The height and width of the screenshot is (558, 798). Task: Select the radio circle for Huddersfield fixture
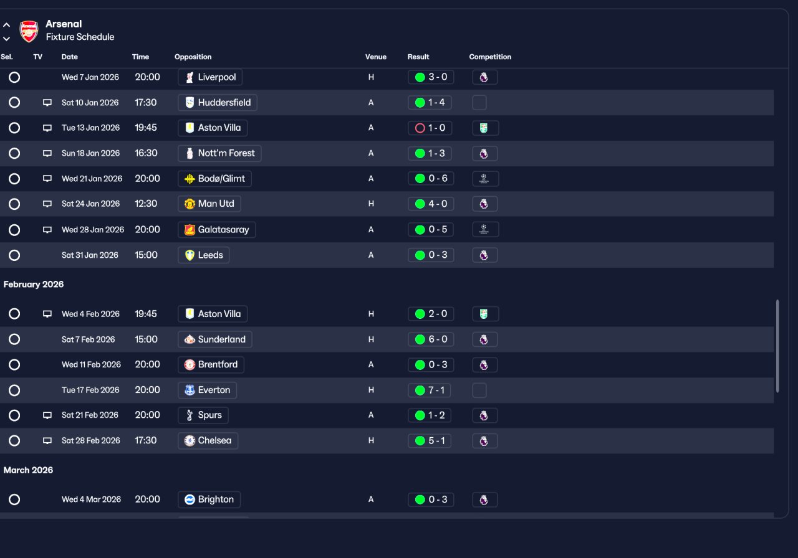coord(14,103)
